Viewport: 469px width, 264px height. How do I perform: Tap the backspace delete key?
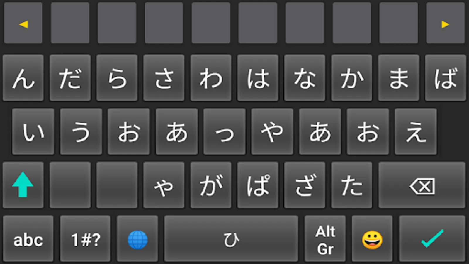(x=422, y=185)
